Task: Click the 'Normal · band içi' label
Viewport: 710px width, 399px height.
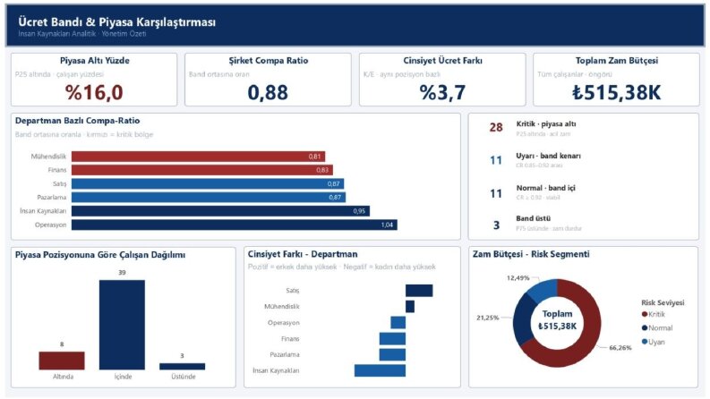Action: coord(545,188)
